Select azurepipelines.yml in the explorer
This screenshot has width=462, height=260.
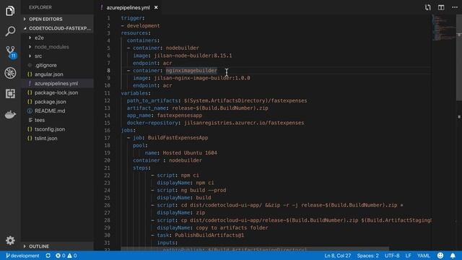(x=58, y=84)
